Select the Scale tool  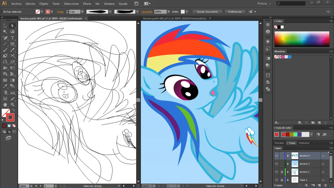(12, 62)
